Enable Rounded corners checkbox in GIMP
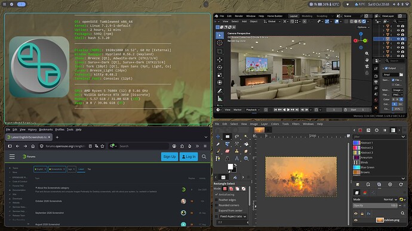Viewport: 412px width, 231px height. coord(217,205)
